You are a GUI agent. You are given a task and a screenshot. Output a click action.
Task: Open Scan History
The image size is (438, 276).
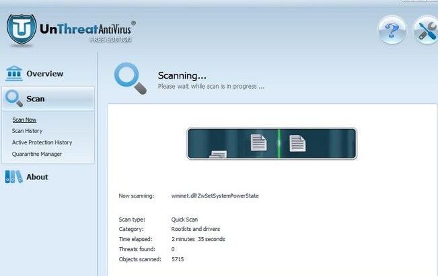pyautogui.click(x=27, y=131)
